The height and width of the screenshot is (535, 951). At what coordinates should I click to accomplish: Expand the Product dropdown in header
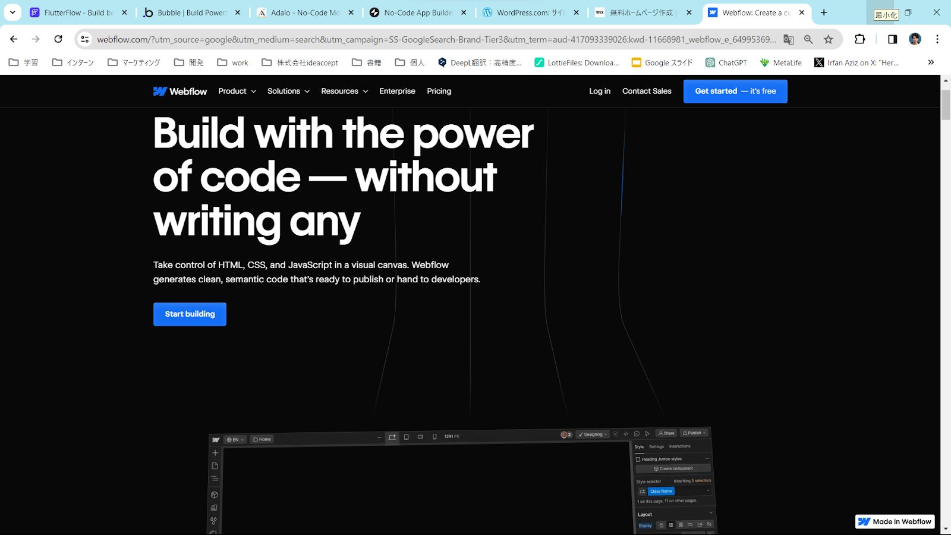click(237, 91)
